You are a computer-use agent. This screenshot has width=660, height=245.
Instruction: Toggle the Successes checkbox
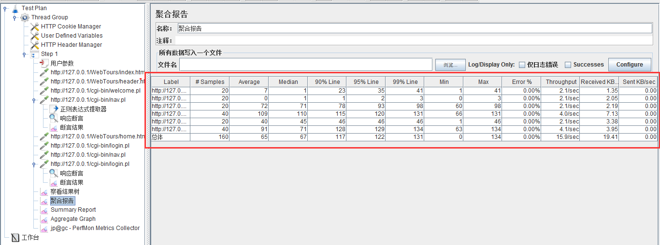tap(568, 65)
